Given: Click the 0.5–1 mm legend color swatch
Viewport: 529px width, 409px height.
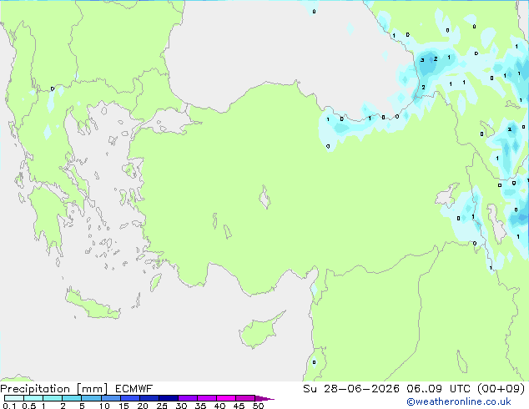Looking at the screenshot, I should click(x=33, y=398).
